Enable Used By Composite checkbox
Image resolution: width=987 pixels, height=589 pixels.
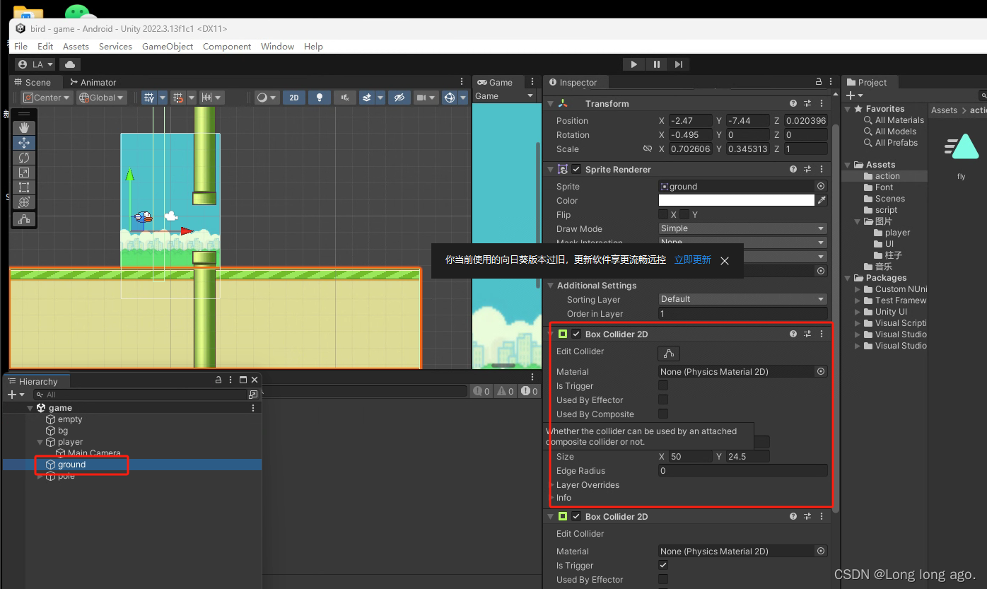point(663,414)
